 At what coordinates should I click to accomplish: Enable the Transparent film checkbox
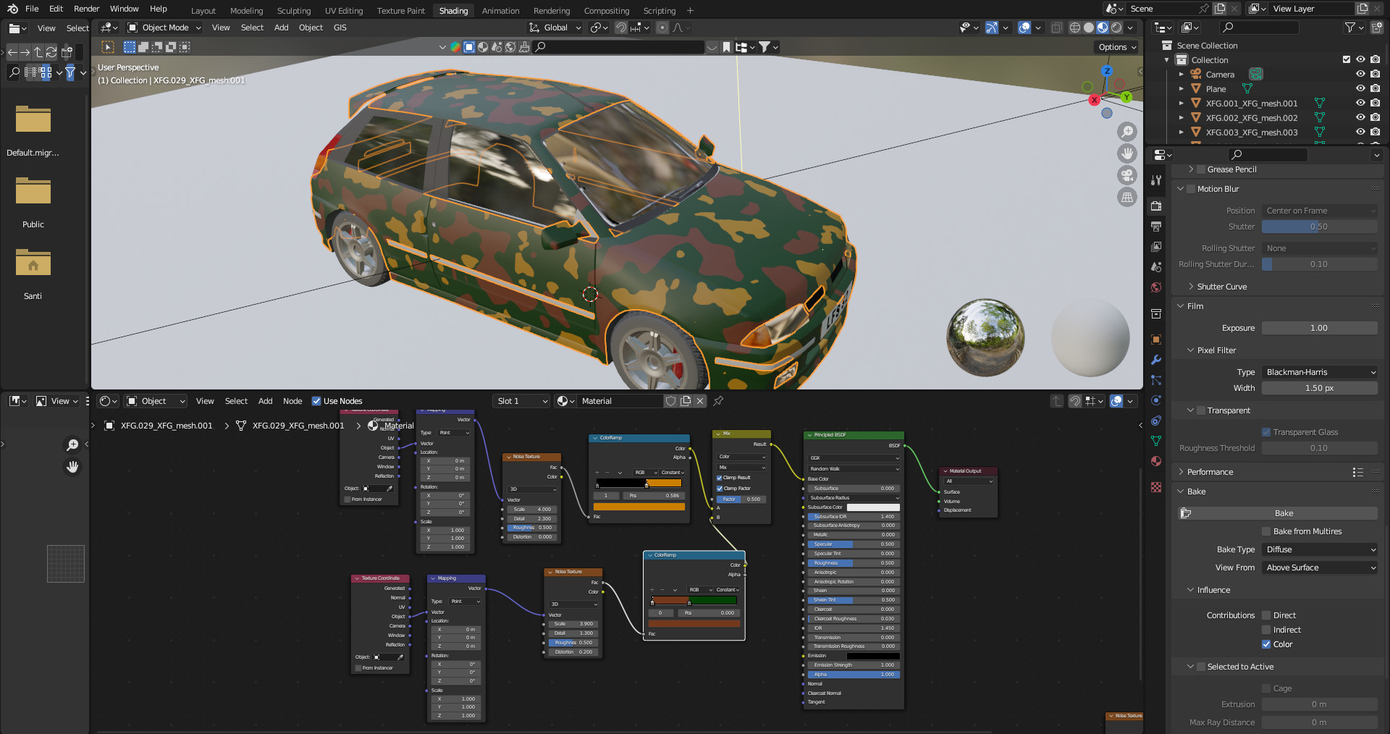pyautogui.click(x=1201, y=410)
